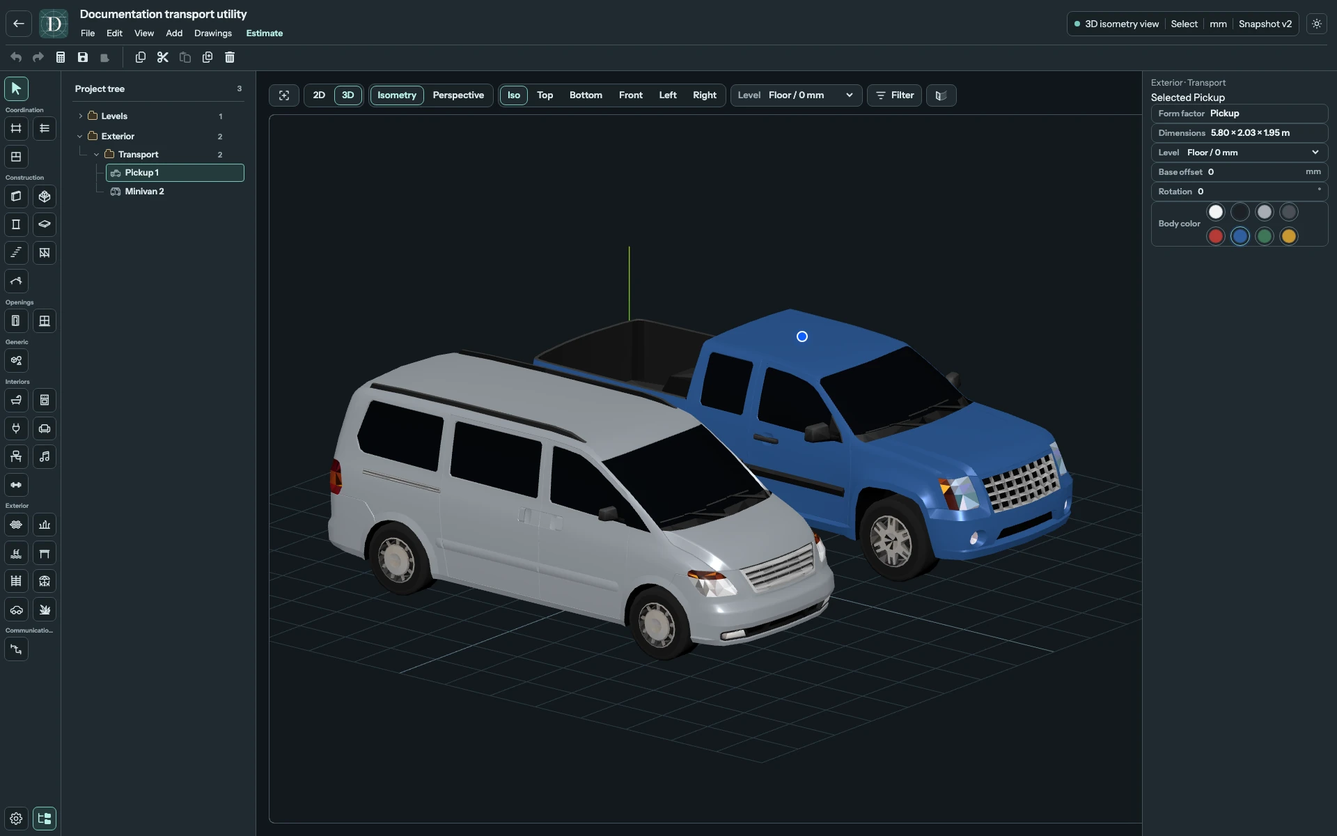
Task: Select the pointer selection tool
Action: coord(16,88)
